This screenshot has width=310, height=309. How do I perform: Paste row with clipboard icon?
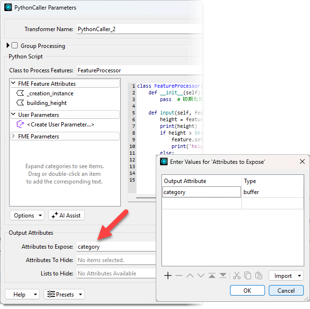pos(259,275)
